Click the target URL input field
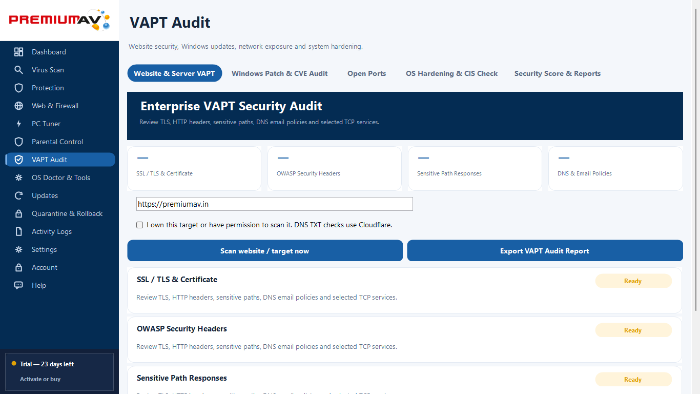Screen dimensions: 700x394 (274, 204)
